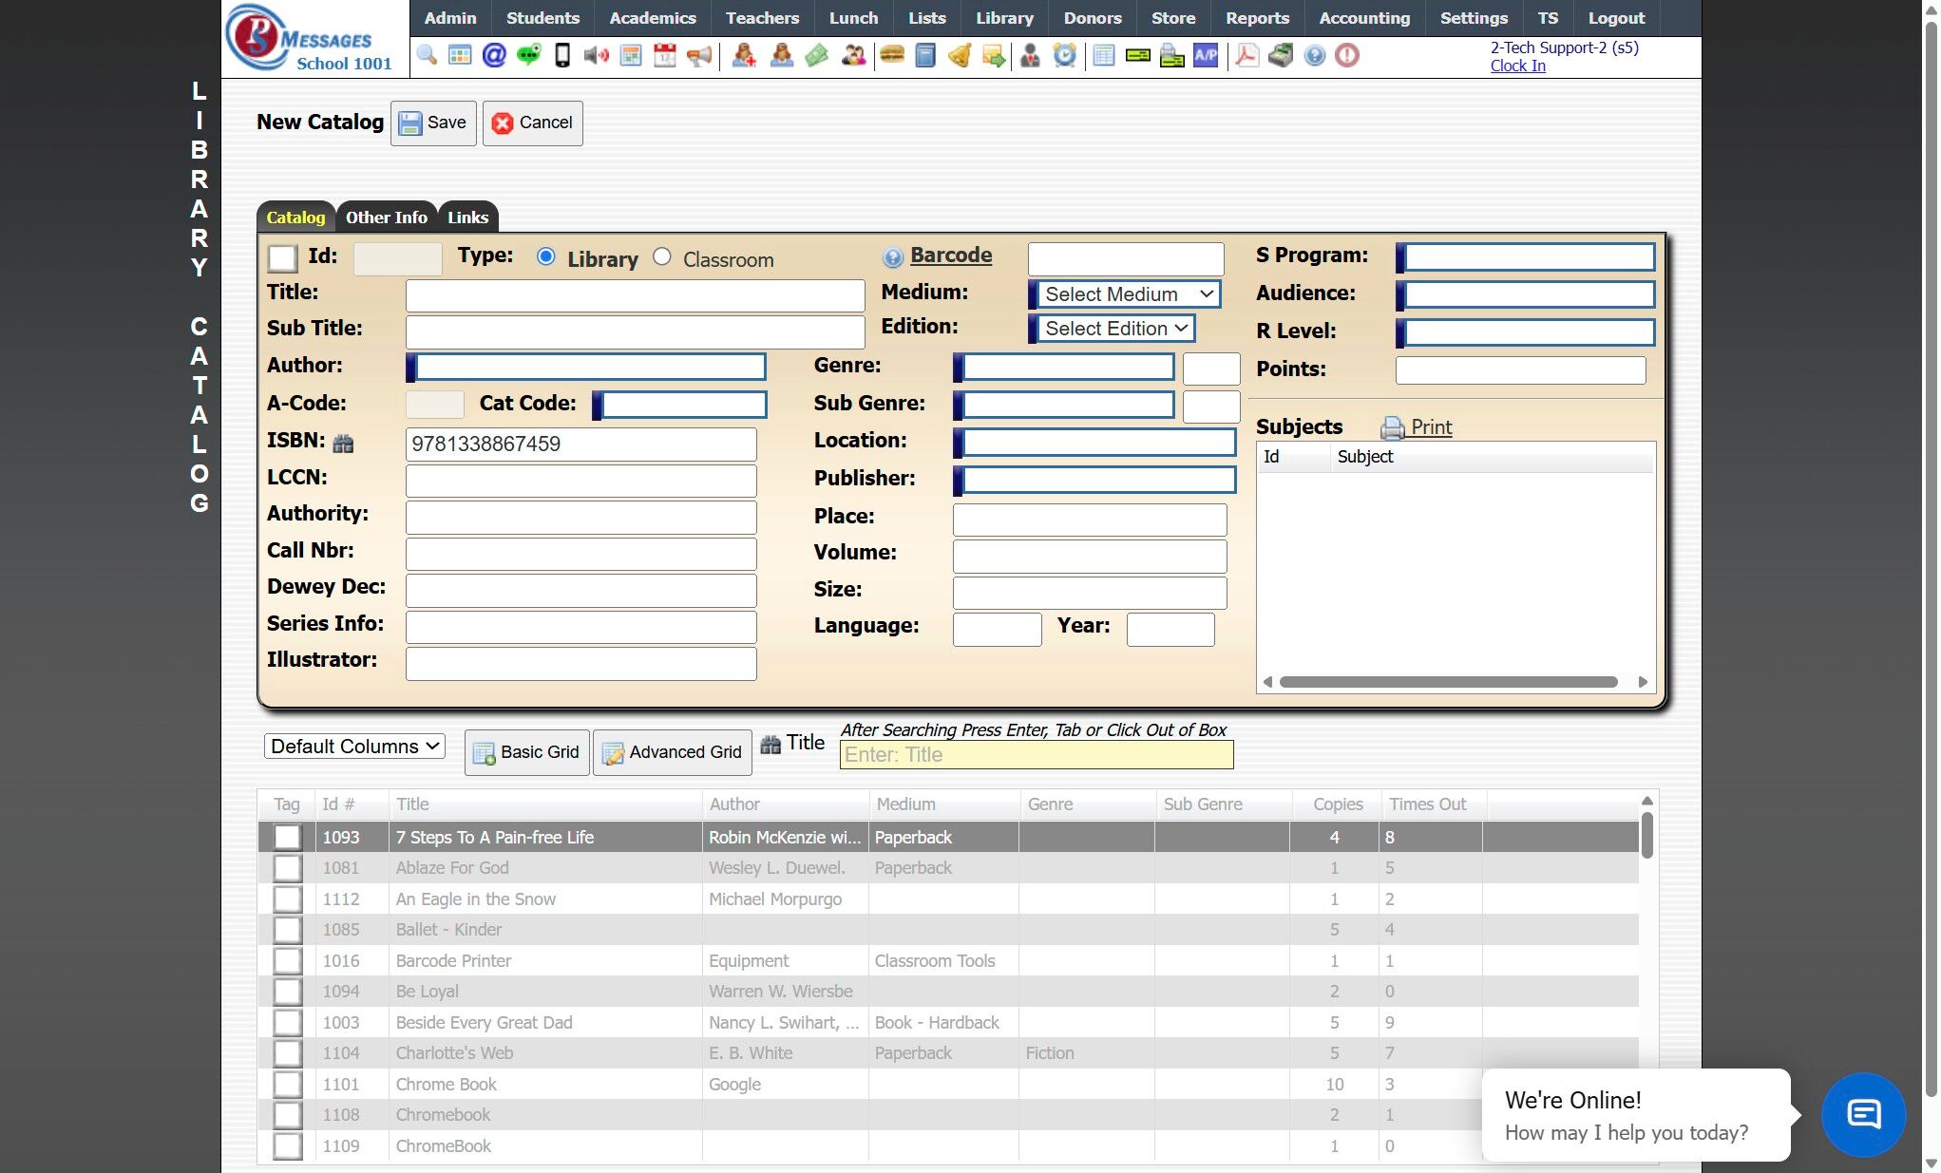Click the hamburger lunch icon
This screenshot has width=1941, height=1173.
(891, 55)
